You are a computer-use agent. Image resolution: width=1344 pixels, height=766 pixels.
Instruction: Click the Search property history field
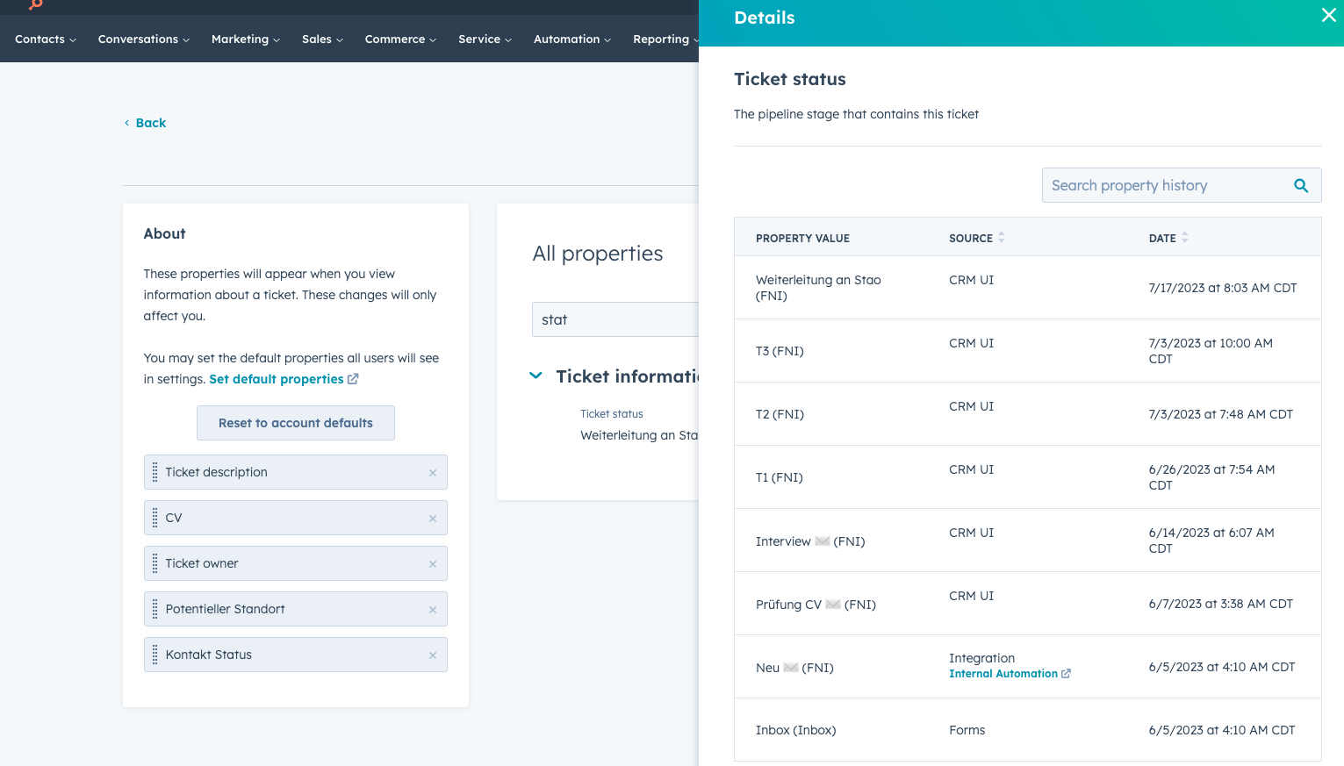(x=1163, y=185)
